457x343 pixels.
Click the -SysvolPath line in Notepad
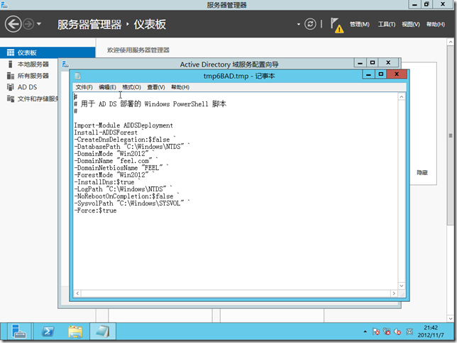pos(132,203)
